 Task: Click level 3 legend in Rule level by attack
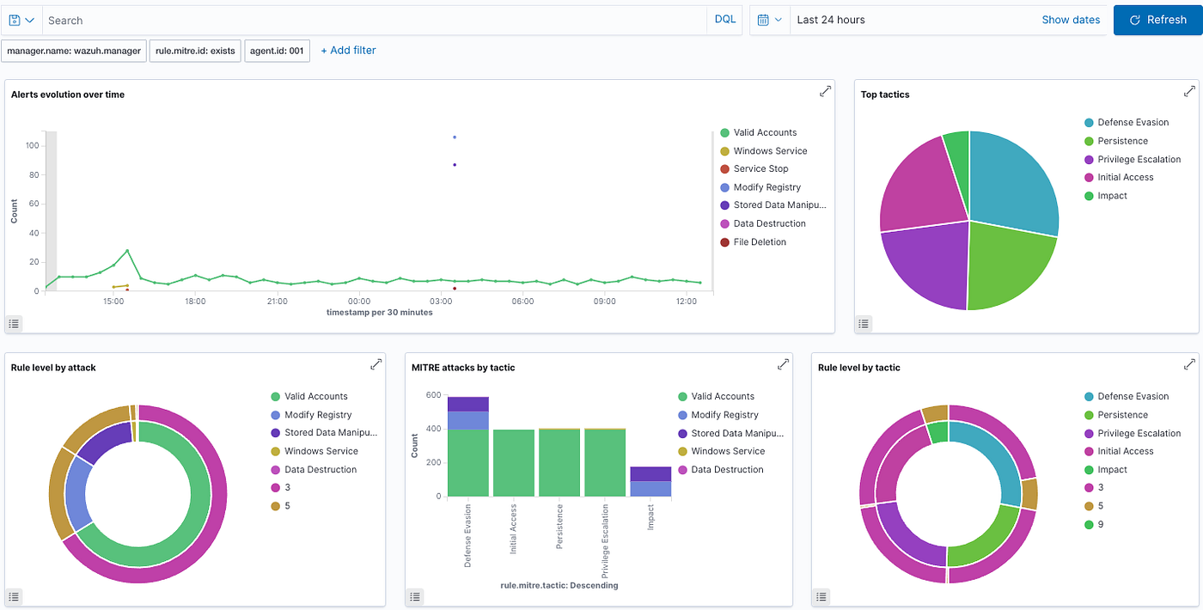click(x=280, y=488)
